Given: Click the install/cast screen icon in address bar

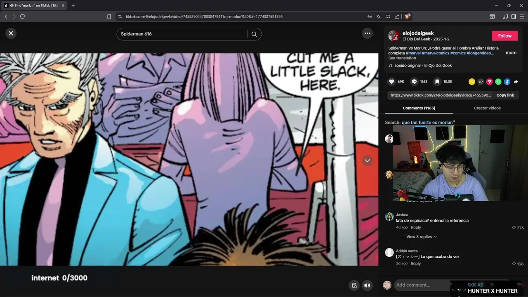Looking at the screenshot, I should point(388,16).
